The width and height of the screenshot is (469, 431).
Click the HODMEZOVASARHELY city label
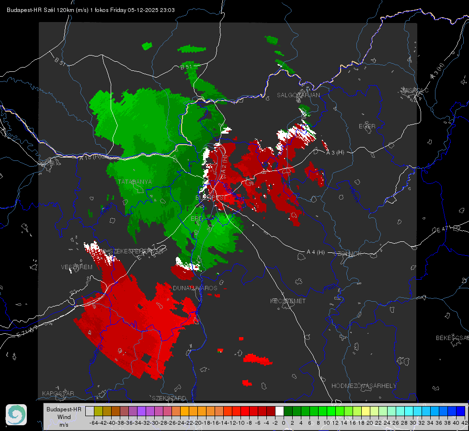pyautogui.click(x=364, y=386)
